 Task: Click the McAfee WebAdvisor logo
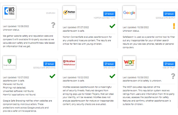click(x=69, y=62)
